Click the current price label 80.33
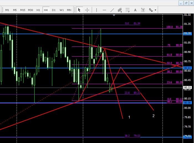 pos(187,87)
